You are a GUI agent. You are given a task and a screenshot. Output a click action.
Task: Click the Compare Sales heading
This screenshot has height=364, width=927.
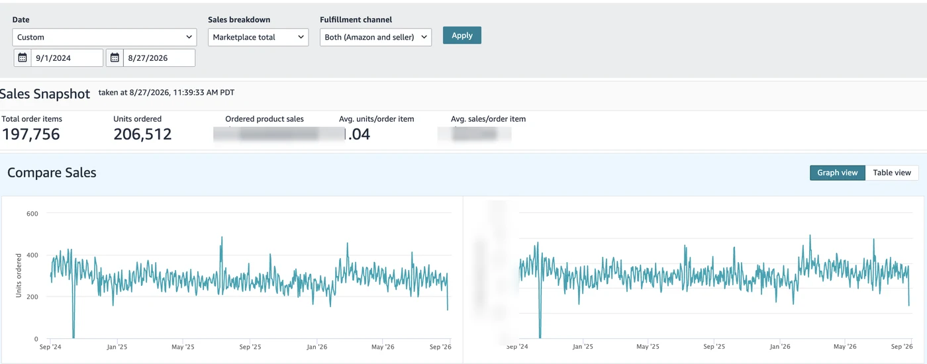(52, 173)
